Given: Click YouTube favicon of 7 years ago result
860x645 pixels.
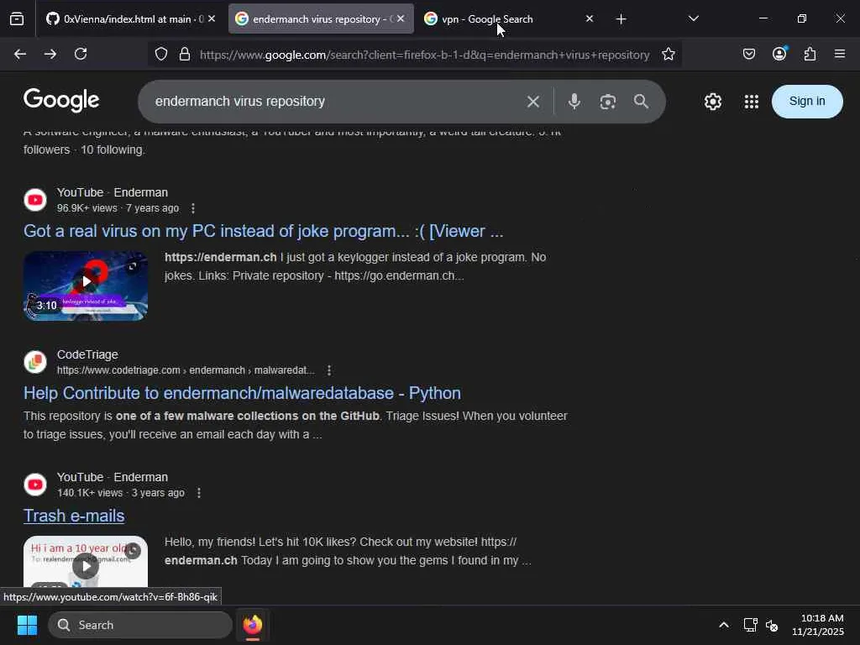Looking at the screenshot, I should [x=35, y=200].
